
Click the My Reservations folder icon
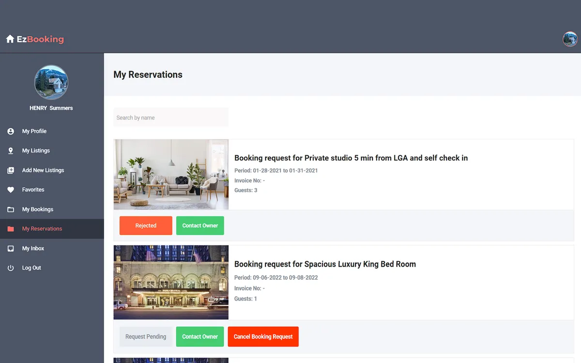[x=11, y=229]
